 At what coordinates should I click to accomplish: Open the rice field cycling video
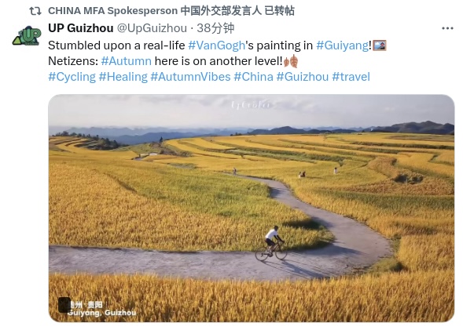(x=252, y=209)
